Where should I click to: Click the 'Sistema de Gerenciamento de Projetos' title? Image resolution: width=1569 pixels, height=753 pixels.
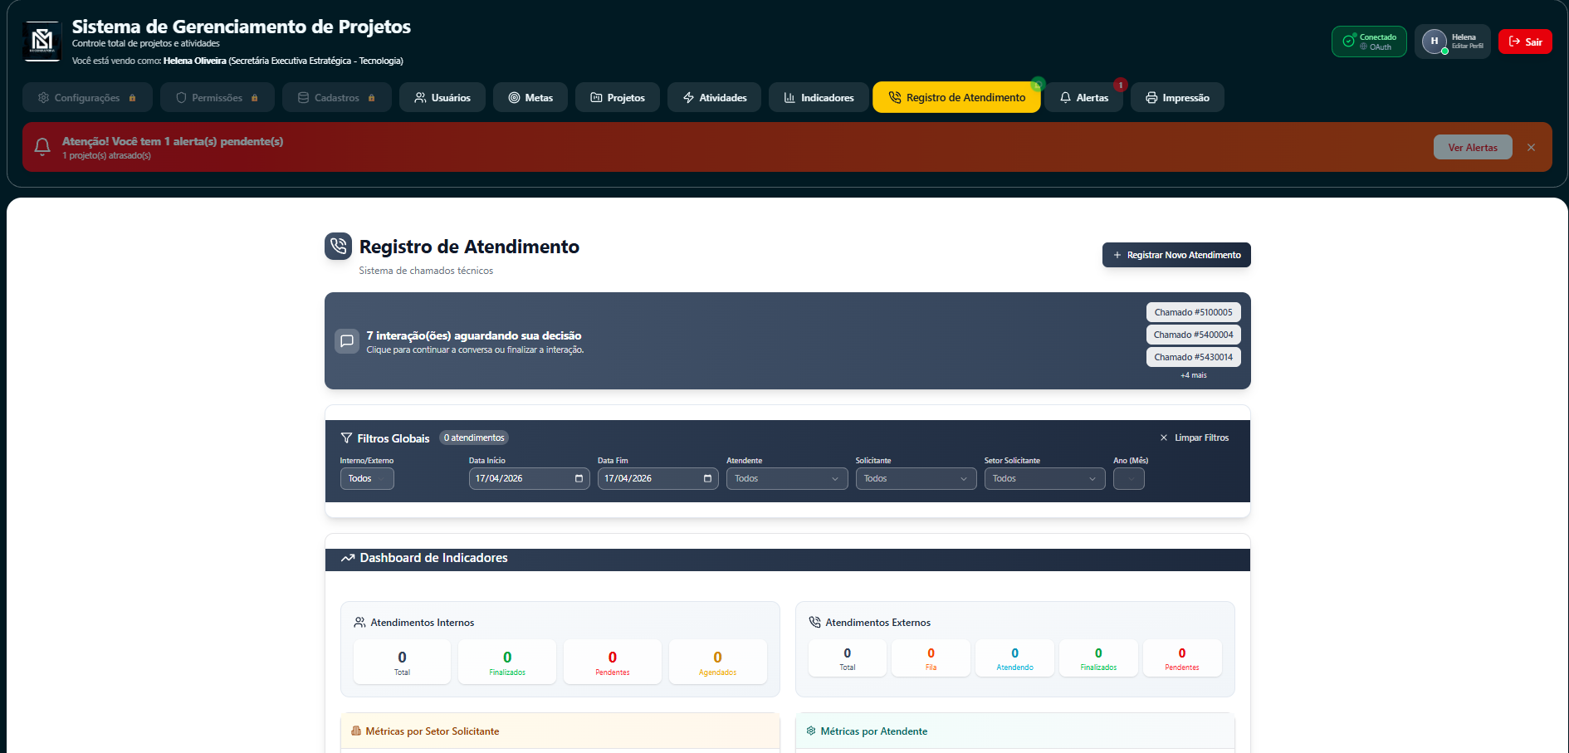[242, 27]
